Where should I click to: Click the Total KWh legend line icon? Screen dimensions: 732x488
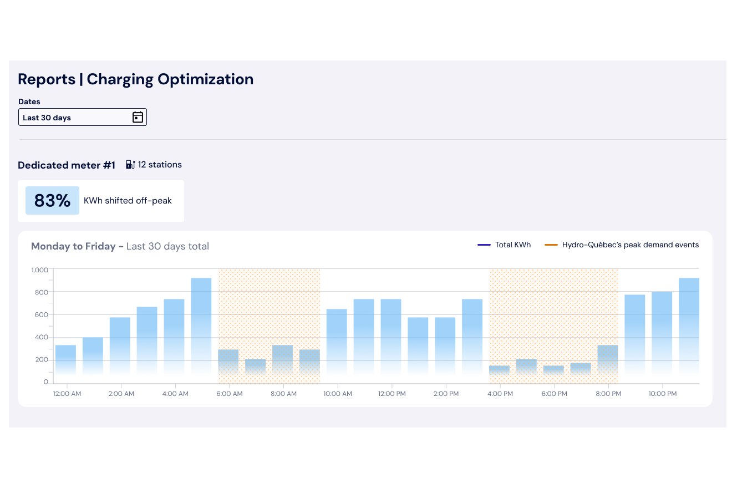tap(484, 244)
